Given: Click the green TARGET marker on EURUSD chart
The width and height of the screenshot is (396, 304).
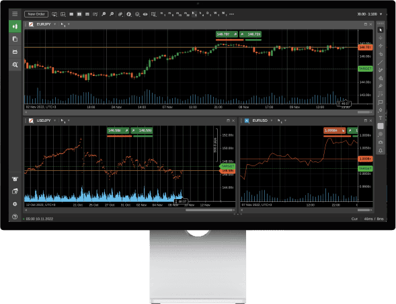Looking at the screenshot, I should tap(365, 168).
